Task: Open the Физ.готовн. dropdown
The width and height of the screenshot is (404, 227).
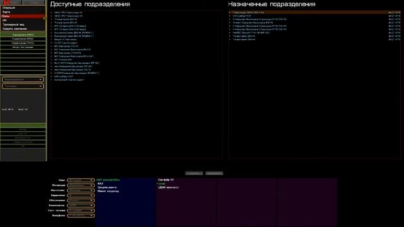Action: point(81,190)
